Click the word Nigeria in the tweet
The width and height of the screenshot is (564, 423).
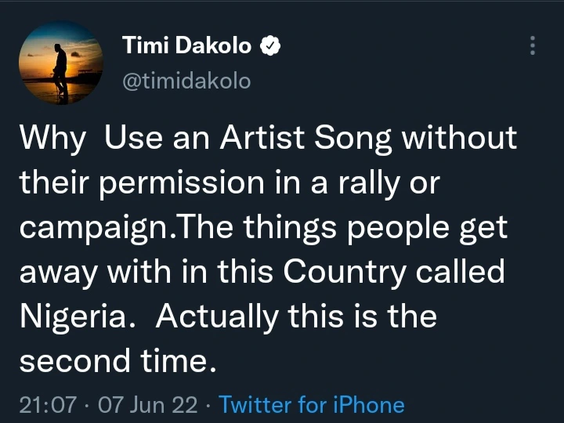point(71,318)
